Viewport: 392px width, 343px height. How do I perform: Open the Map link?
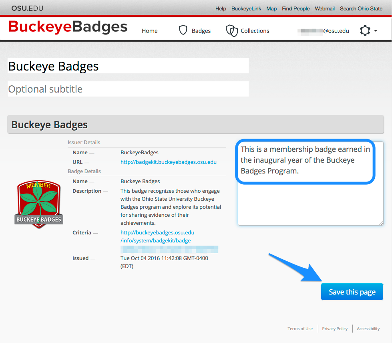tap(271, 8)
